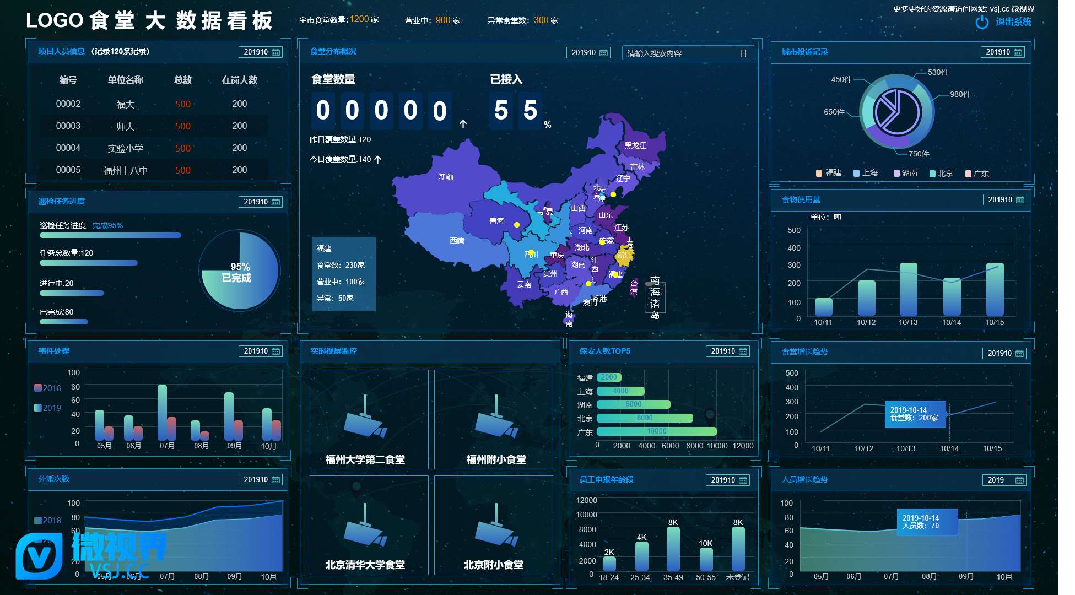
Task: Click the power icon beside 退出系统
Action: click(x=982, y=22)
